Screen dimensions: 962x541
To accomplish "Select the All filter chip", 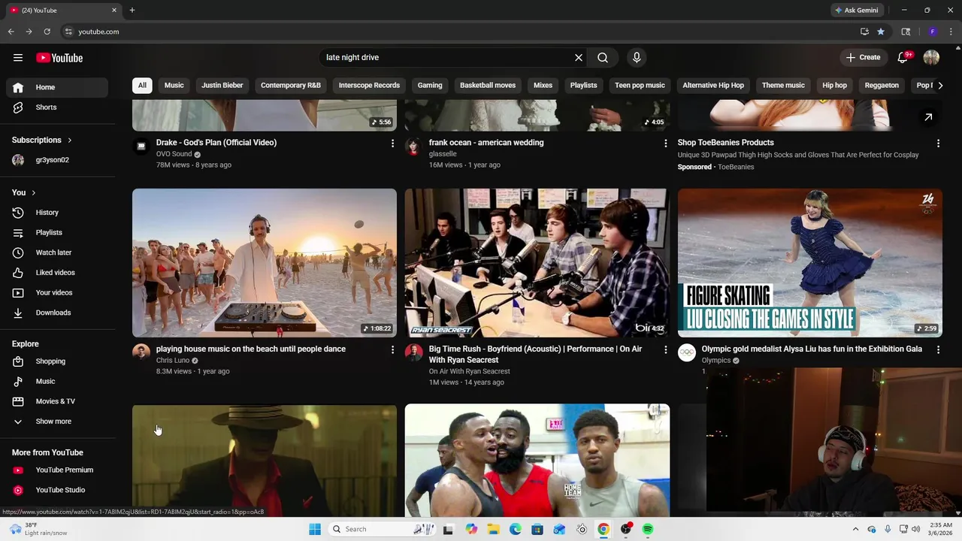I will 142,86.
